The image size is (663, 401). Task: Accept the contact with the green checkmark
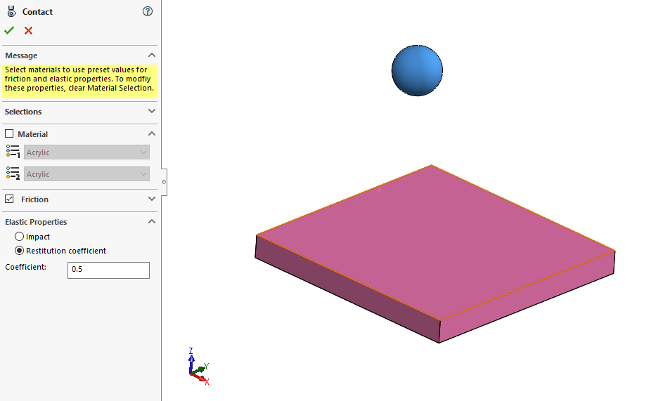pos(9,30)
